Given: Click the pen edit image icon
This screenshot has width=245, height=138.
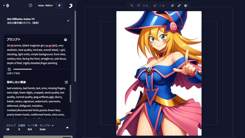Looking at the screenshot, I should (179, 6).
